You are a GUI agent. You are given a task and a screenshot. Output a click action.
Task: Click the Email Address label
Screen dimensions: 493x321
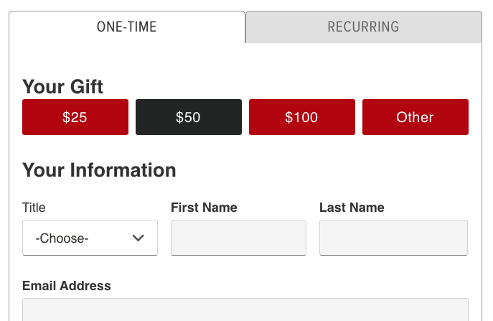tap(67, 286)
